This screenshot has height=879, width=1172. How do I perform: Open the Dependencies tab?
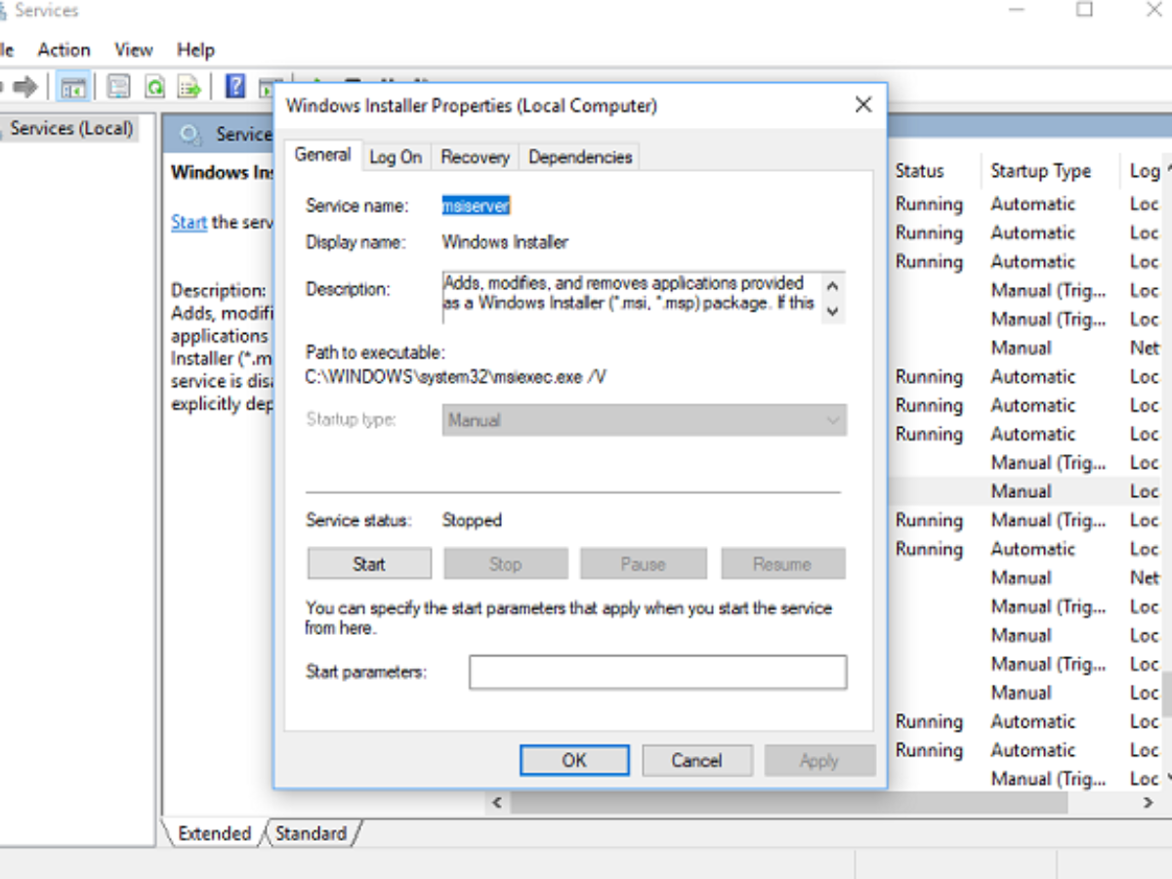click(580, 156)
